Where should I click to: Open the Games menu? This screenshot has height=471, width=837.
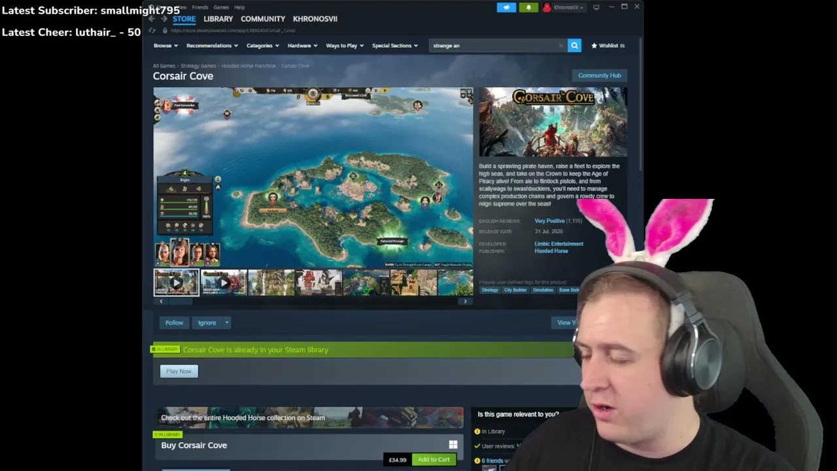[x=221, y=7]
